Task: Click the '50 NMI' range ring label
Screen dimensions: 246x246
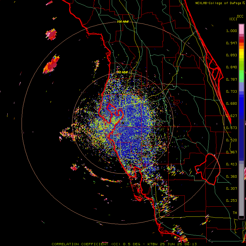Action: (123, 72)
